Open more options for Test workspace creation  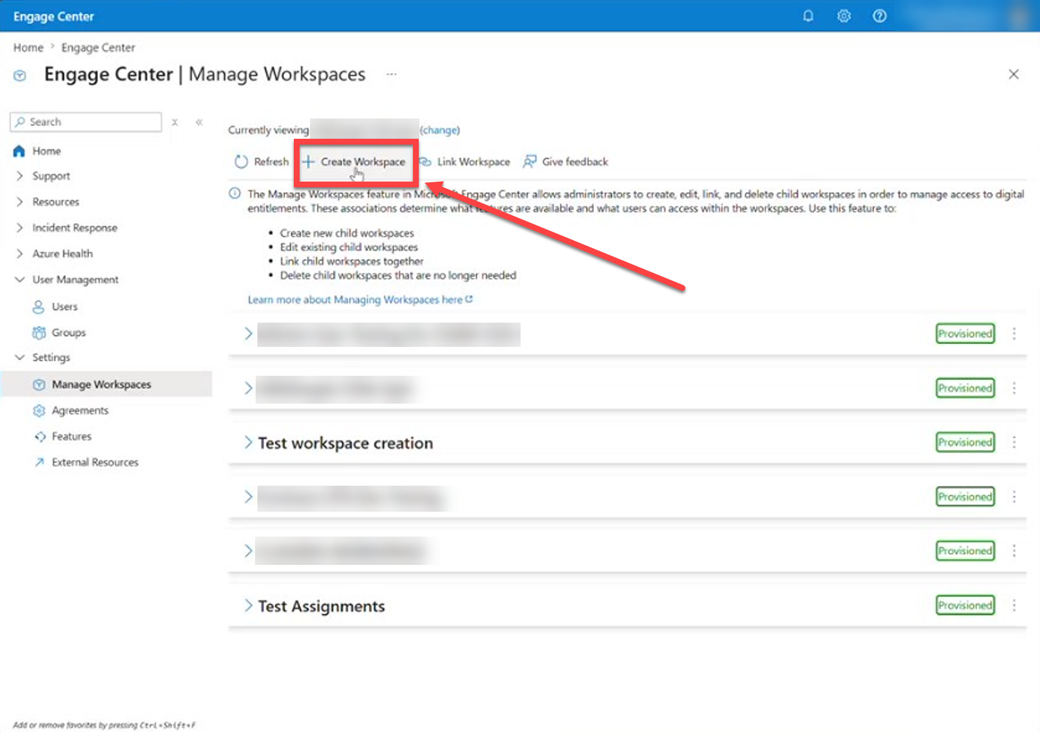tap(1014, 442)
